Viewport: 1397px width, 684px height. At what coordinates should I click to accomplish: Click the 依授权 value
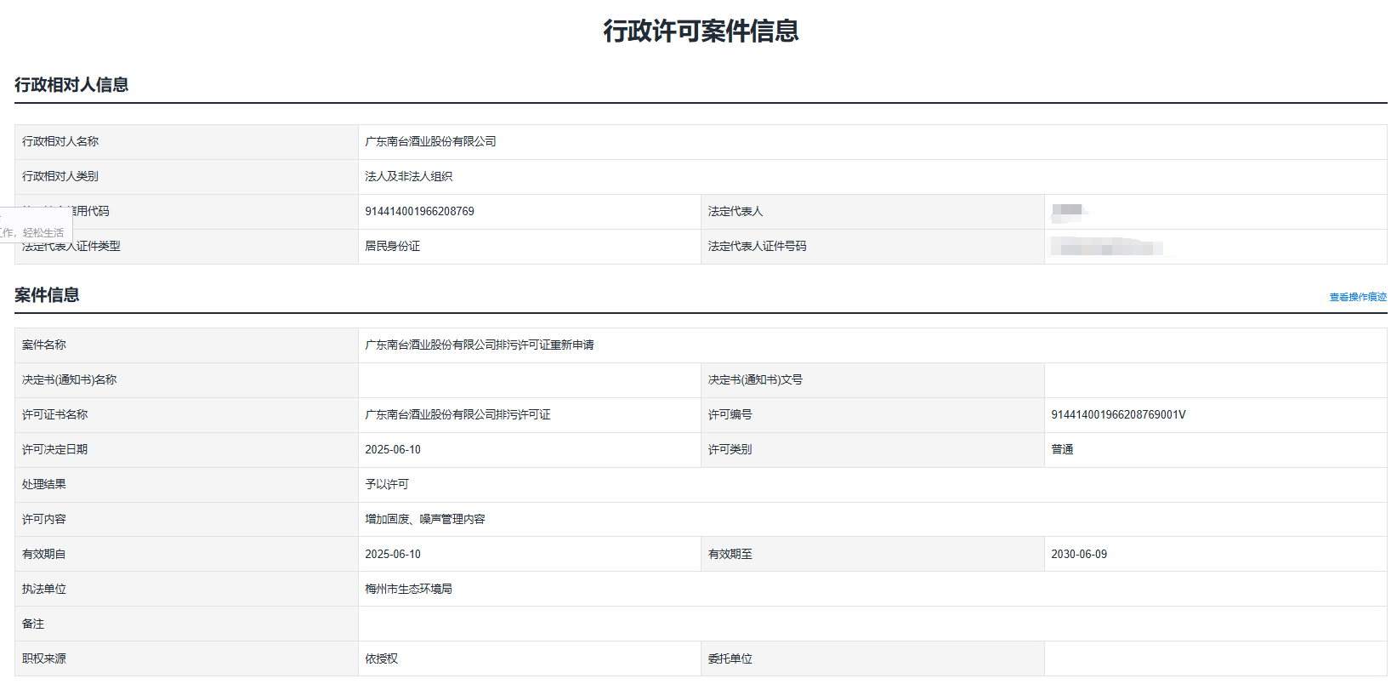pos(381,659)
